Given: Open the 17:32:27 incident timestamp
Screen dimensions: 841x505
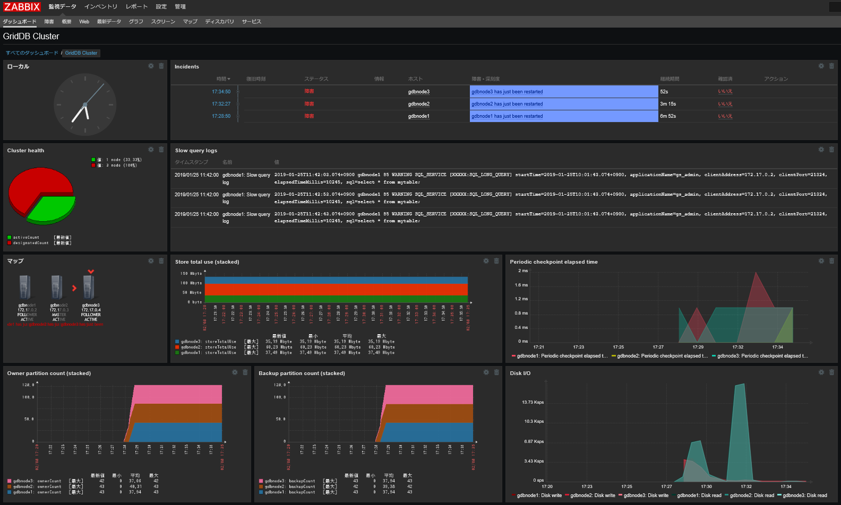Looking at the screenshot, I should pyautogui.click(x=221, y=104).
